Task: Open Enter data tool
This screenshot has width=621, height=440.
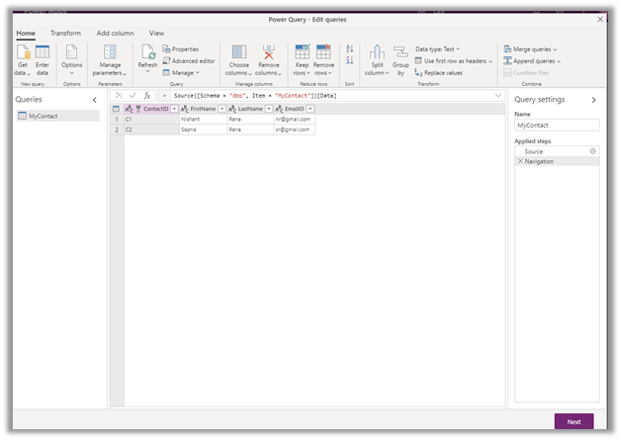Action: coord(42,53)
